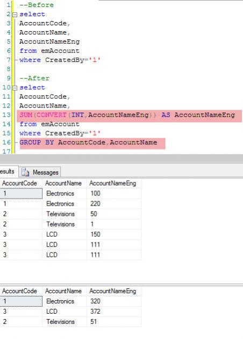Image resolution: width=243 pixels, height=339 pixels.
Task: Click the CONVERT keyword on line 13
Action: (52, 115)
